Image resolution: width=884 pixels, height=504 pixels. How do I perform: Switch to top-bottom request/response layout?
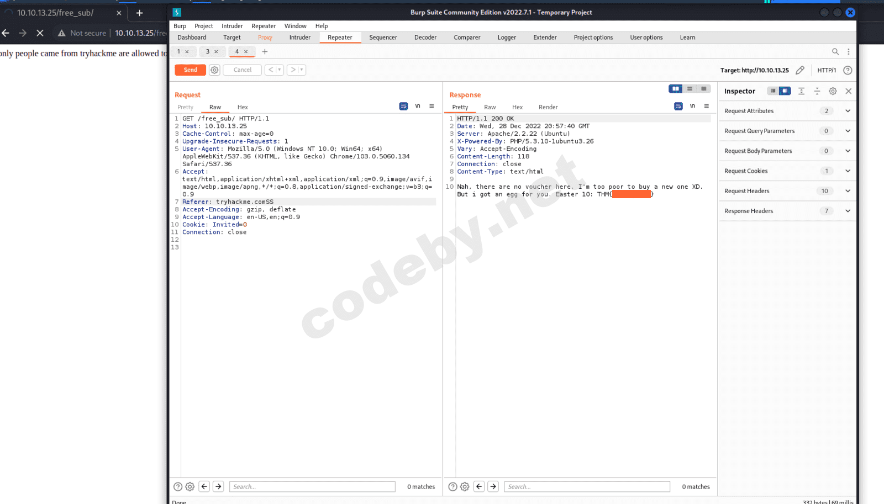tap(690, 89)
